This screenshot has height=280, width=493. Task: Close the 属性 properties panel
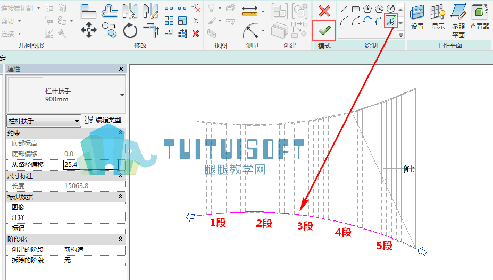tap(121, 69)
